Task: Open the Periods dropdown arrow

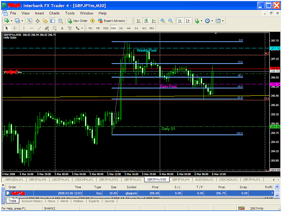Action: click(x=212, y=21)
